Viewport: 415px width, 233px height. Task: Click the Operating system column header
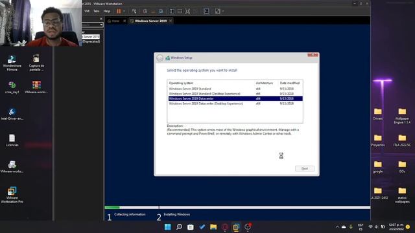[x=181, y=83]
